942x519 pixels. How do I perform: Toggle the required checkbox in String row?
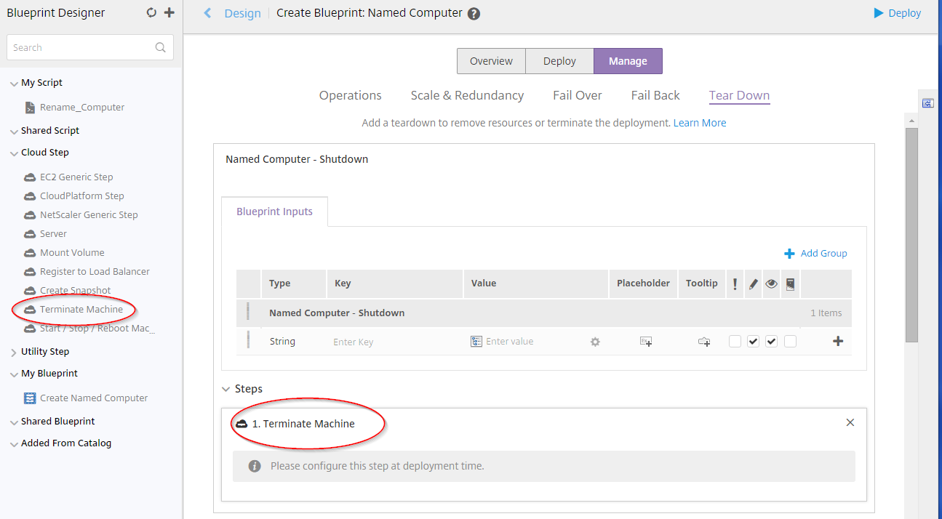(x=735, y=342)
